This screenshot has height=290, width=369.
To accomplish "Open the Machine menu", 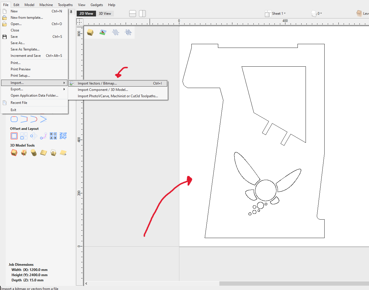I will coord(46,5).
